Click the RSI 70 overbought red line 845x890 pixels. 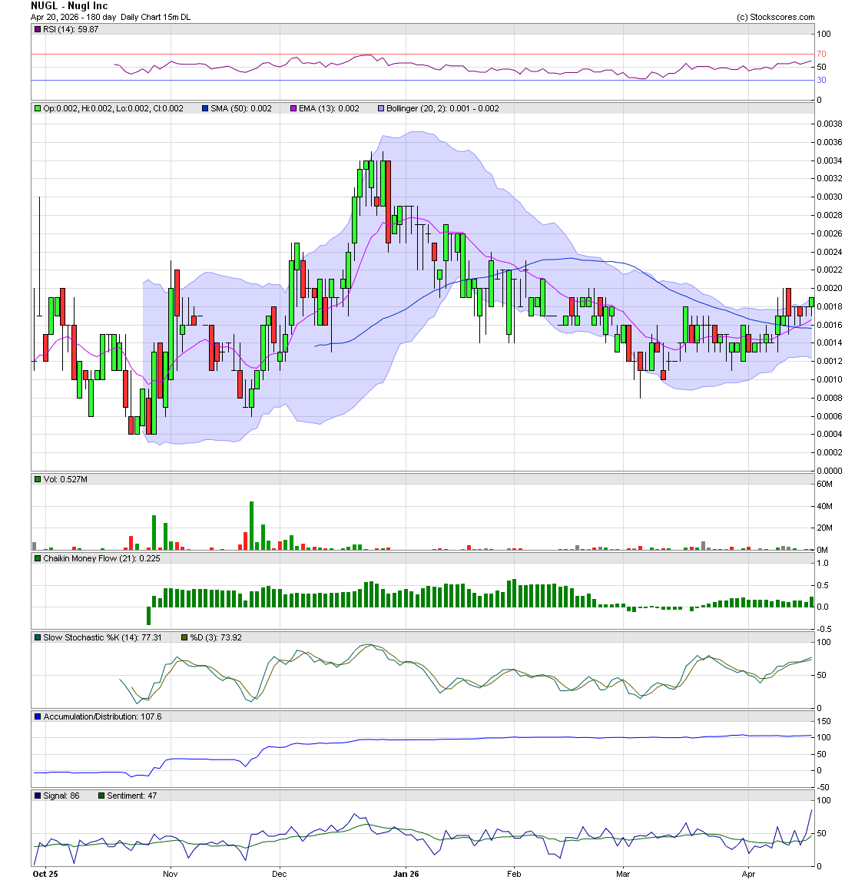point(422,54)
